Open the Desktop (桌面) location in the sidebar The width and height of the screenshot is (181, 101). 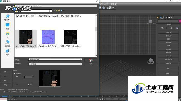(8, 26)
